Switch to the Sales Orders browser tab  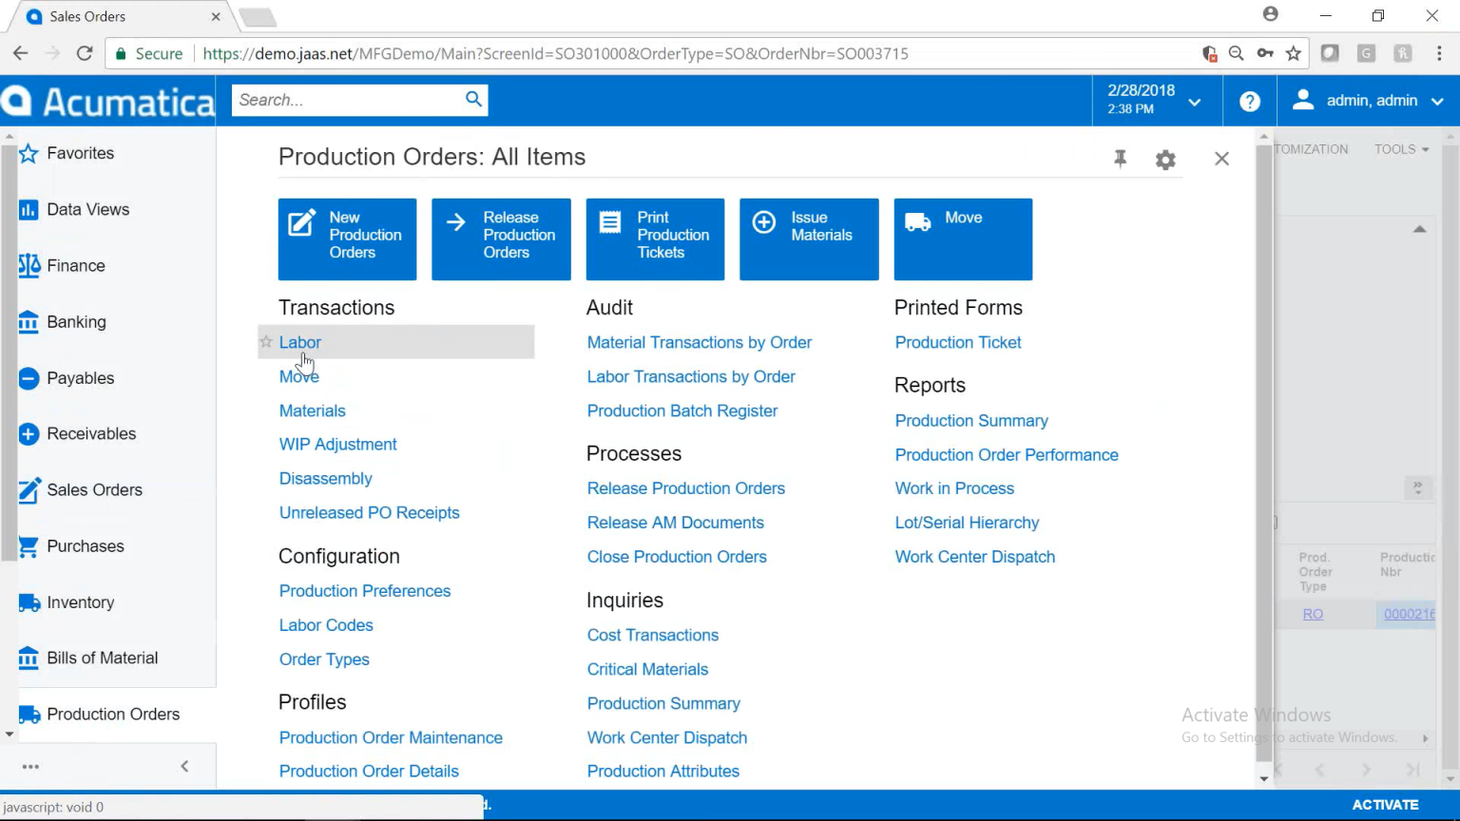click(x=114, y=15)
